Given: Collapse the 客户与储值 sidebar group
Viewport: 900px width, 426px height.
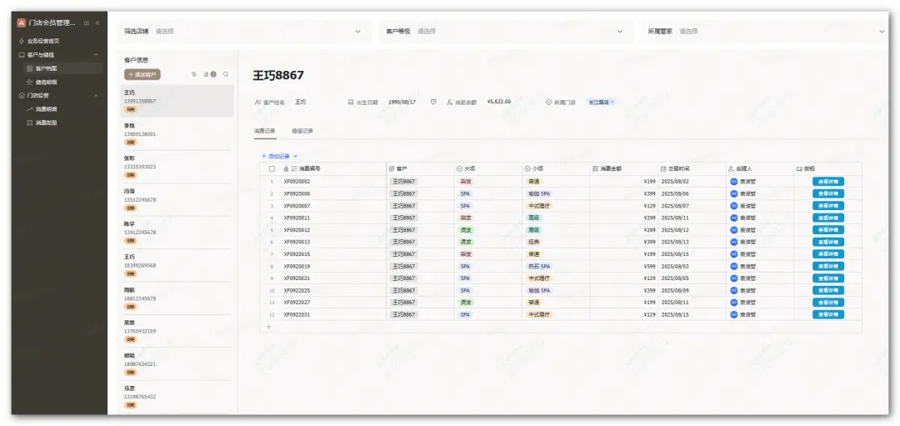Looking at the screenshot, I should tap(96, 54).
